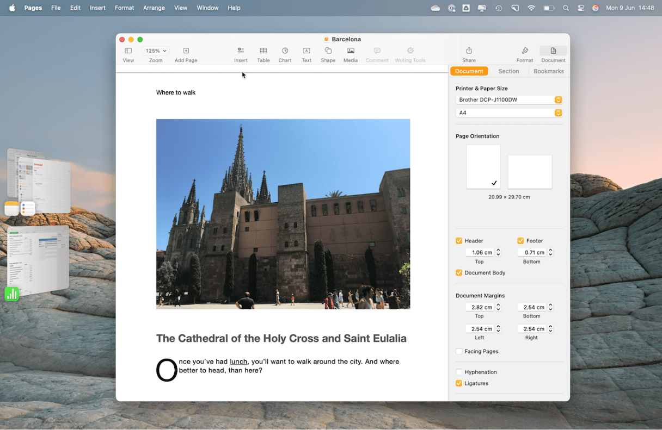Disable the Footer checkbox

(520, 241)
